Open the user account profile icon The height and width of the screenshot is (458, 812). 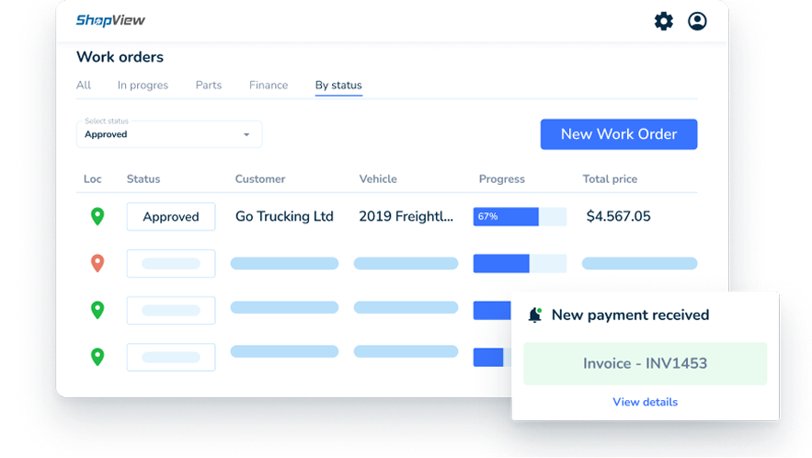[x=697, y=21]
